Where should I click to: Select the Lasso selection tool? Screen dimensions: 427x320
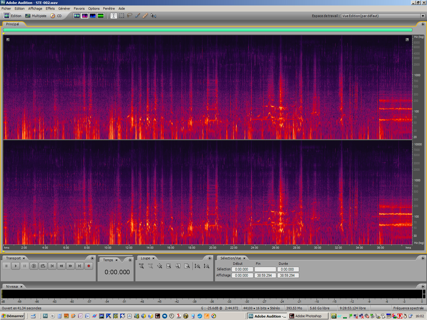[130, 16]
